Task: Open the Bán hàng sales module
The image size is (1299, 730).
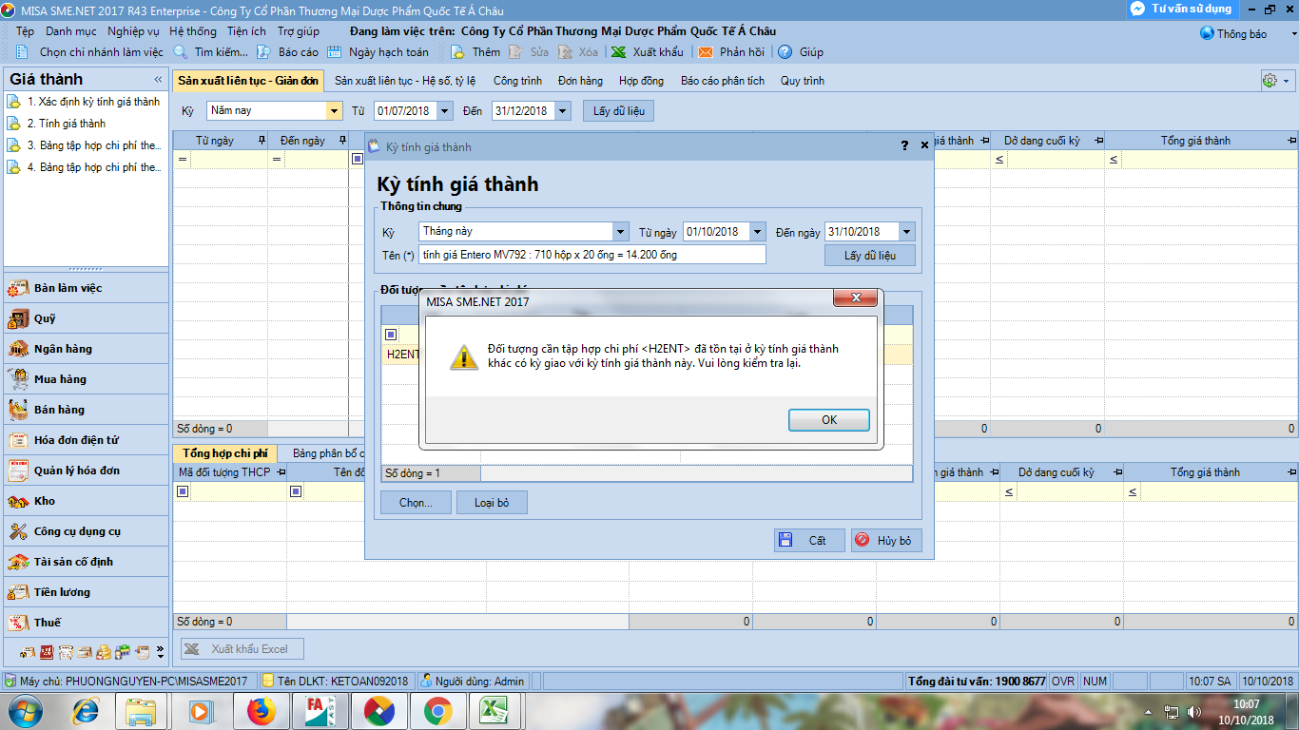Action: tap(86, 410)
